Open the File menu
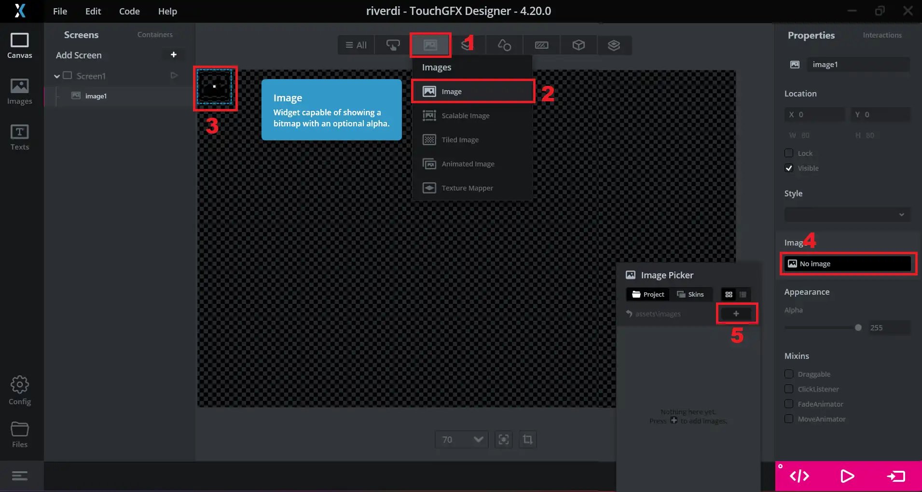This screenshot has width=922, height=492. 60,11
